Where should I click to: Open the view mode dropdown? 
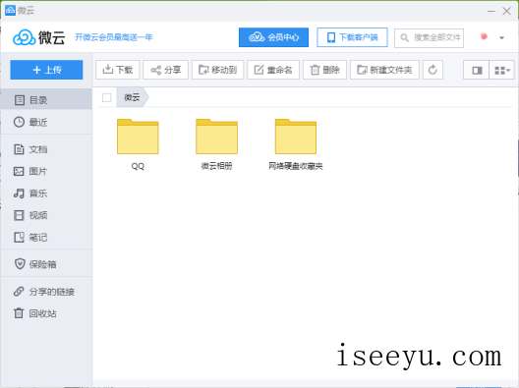point(501,70)
